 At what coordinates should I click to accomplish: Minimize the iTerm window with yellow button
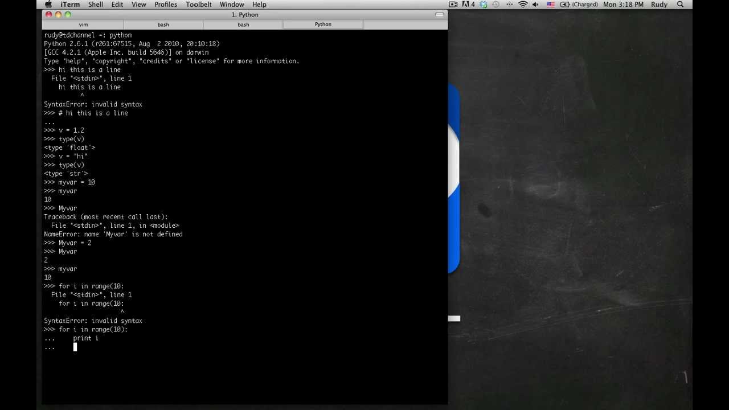click(x=58, y=15)
